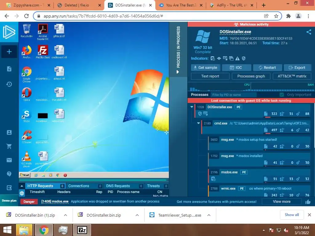Select the msdos.exe process row
Viewport: 315px width, 236px height.
(x=259, y=175)
